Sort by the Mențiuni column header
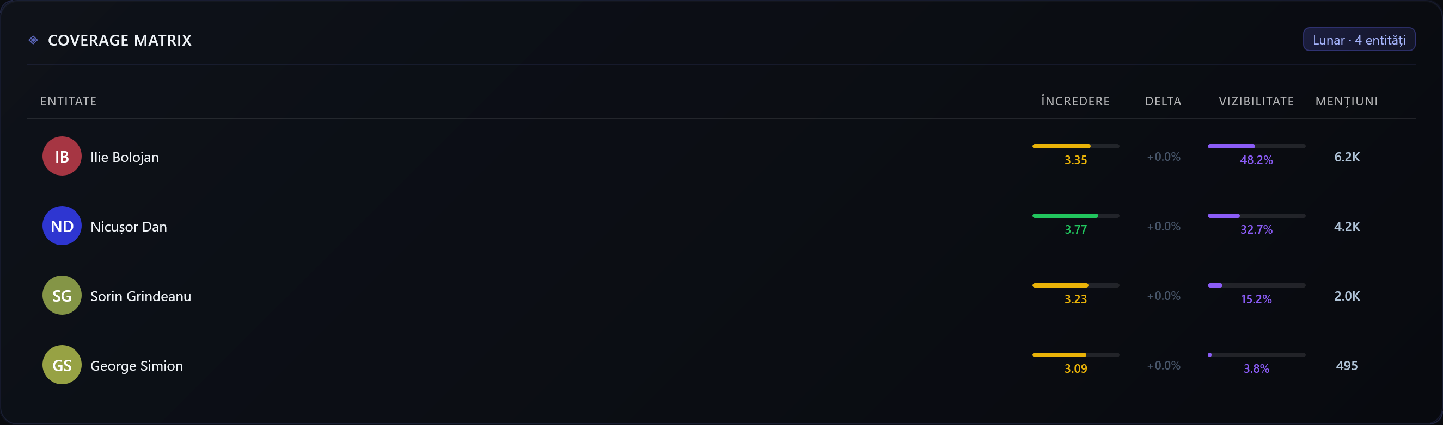Screen dimensions: 1443x425 click(1347, 101)
